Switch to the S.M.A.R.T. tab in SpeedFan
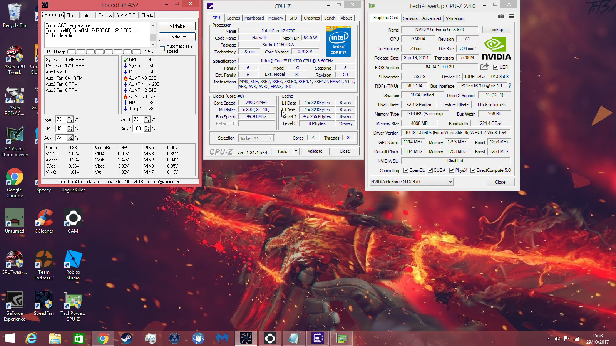Image resolution: width=616 pixels, height=346 pixels. (126, 15)
